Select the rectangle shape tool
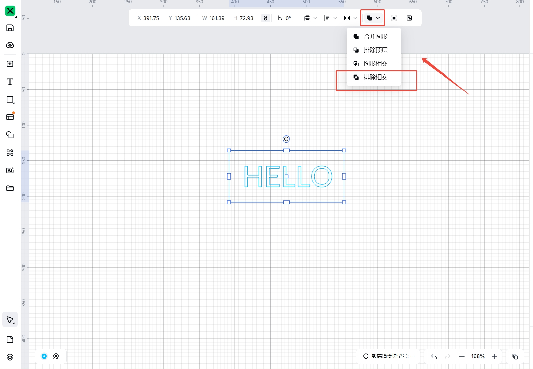Screen dimensions: 533x369 pyautogui.click(x=10, y=100)
